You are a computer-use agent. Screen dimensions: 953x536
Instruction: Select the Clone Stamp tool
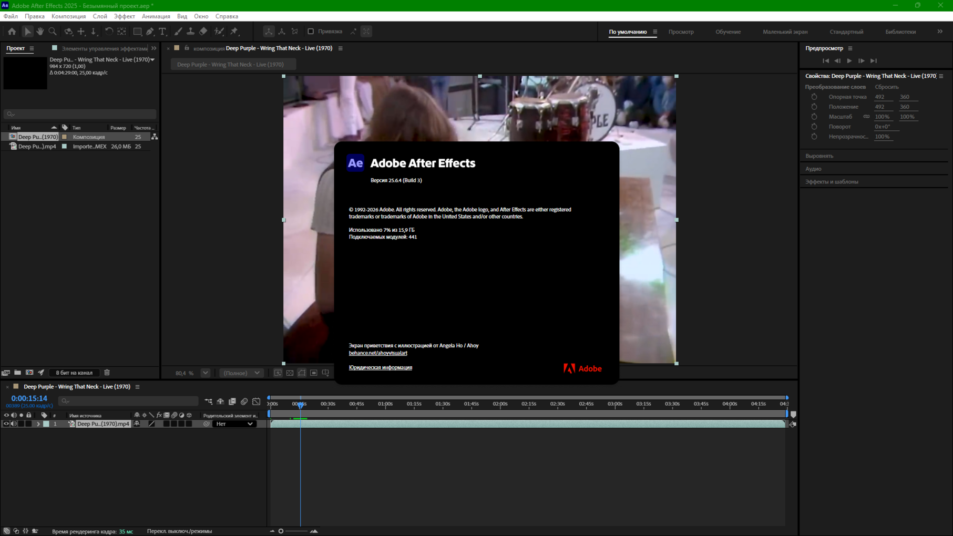coord(190,32)
